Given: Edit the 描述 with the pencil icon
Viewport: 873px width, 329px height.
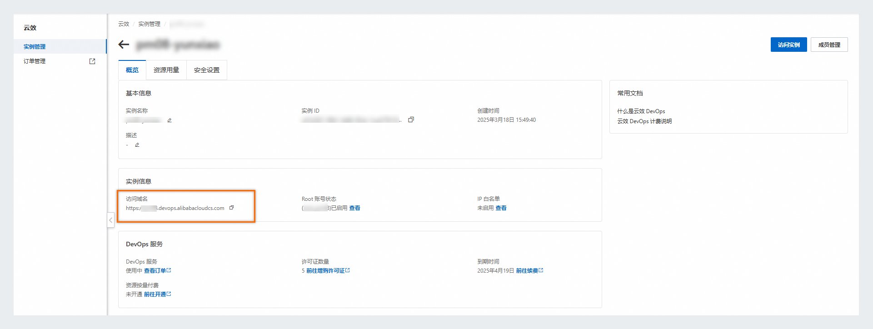Looking at the screenshot, I should 137,145.
